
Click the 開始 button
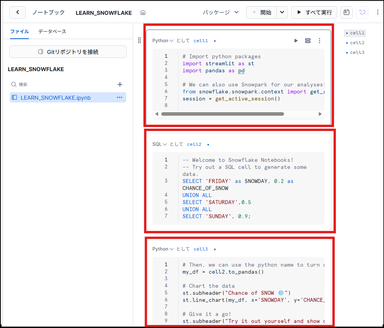point(261,12)
